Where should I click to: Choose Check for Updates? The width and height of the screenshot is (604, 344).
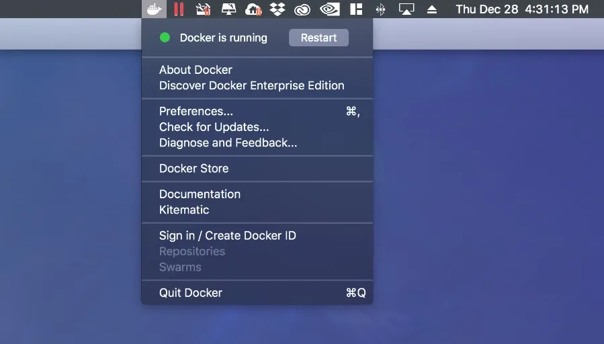point(214,127)
